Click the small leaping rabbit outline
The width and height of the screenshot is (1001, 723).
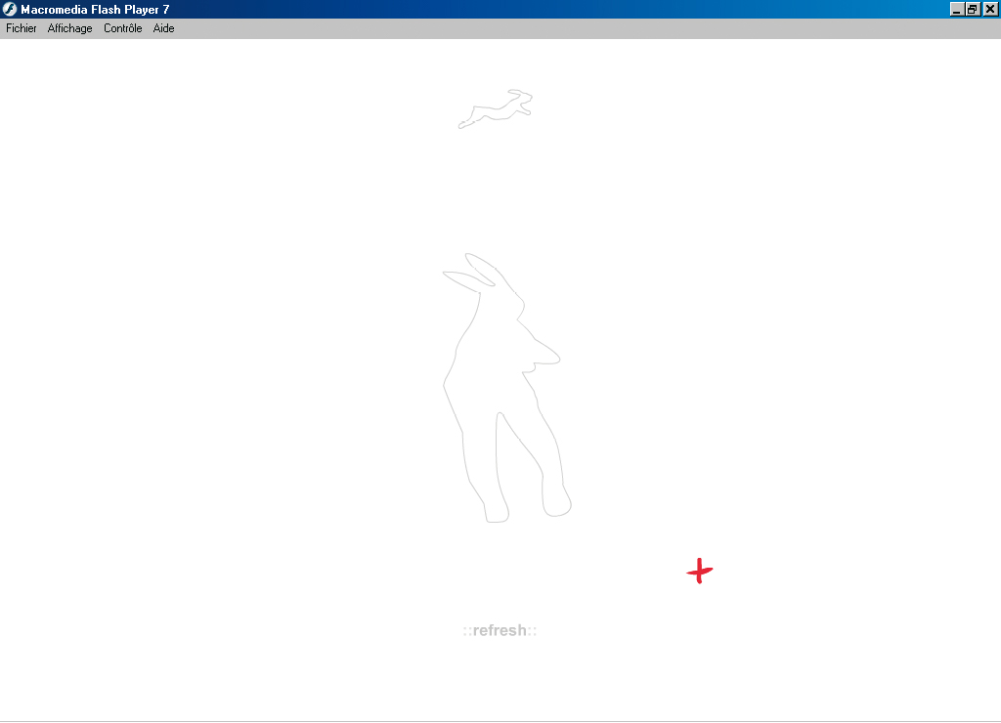pyautogui.click(x=496, y=108)
